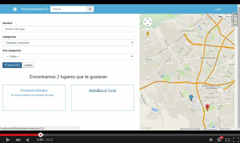The height and width of the screenshot is (143, 240).
Task: Click the blue map marker
Action: click(x=191, y=98)
